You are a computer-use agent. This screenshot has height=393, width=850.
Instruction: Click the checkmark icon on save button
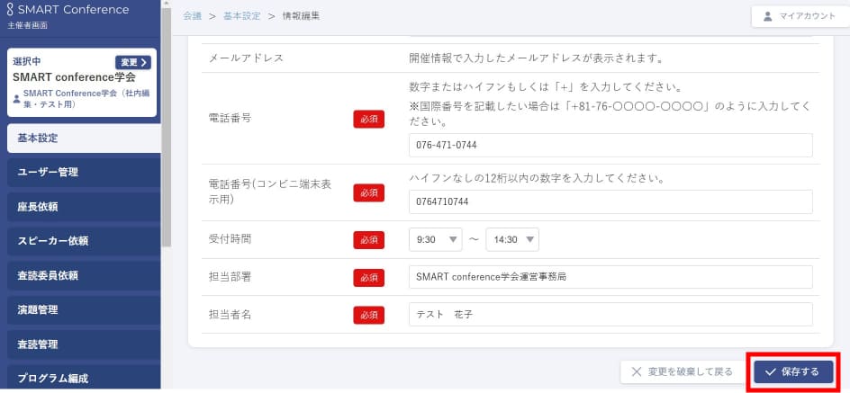[771, 371]
